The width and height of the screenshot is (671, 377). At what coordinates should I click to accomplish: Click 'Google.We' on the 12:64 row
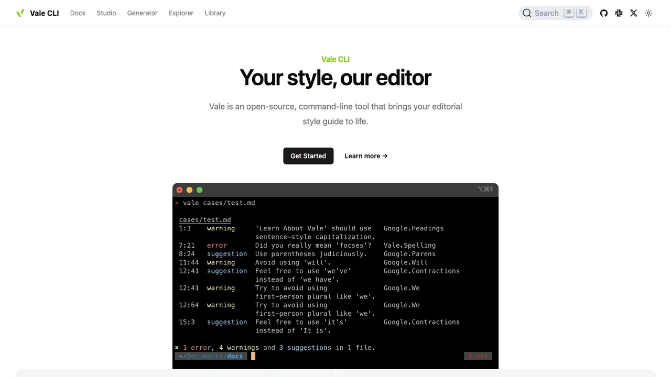(x=402, y=305)
